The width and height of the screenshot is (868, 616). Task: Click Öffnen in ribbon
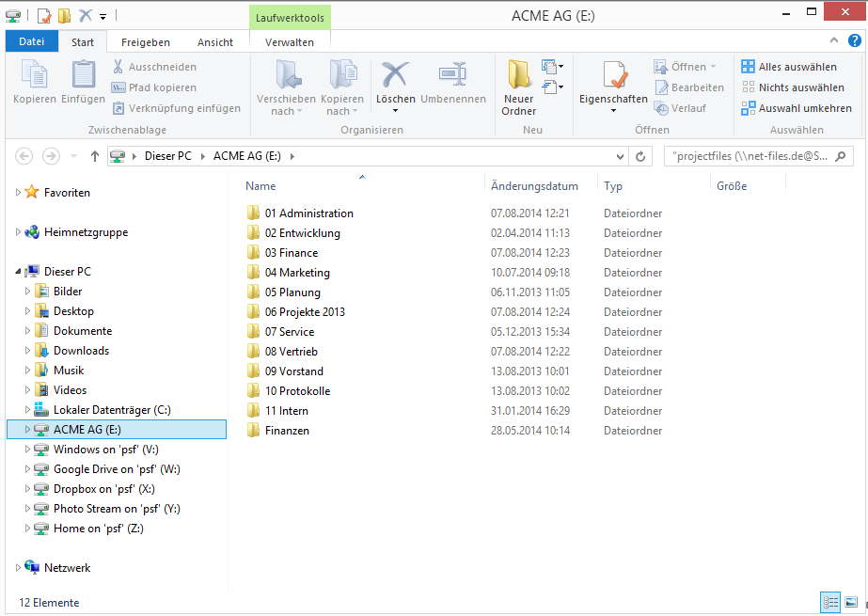(685, 67)
